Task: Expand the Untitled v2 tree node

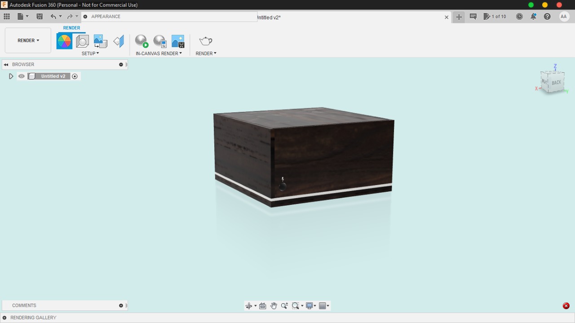Action: [x=11, y=76]
